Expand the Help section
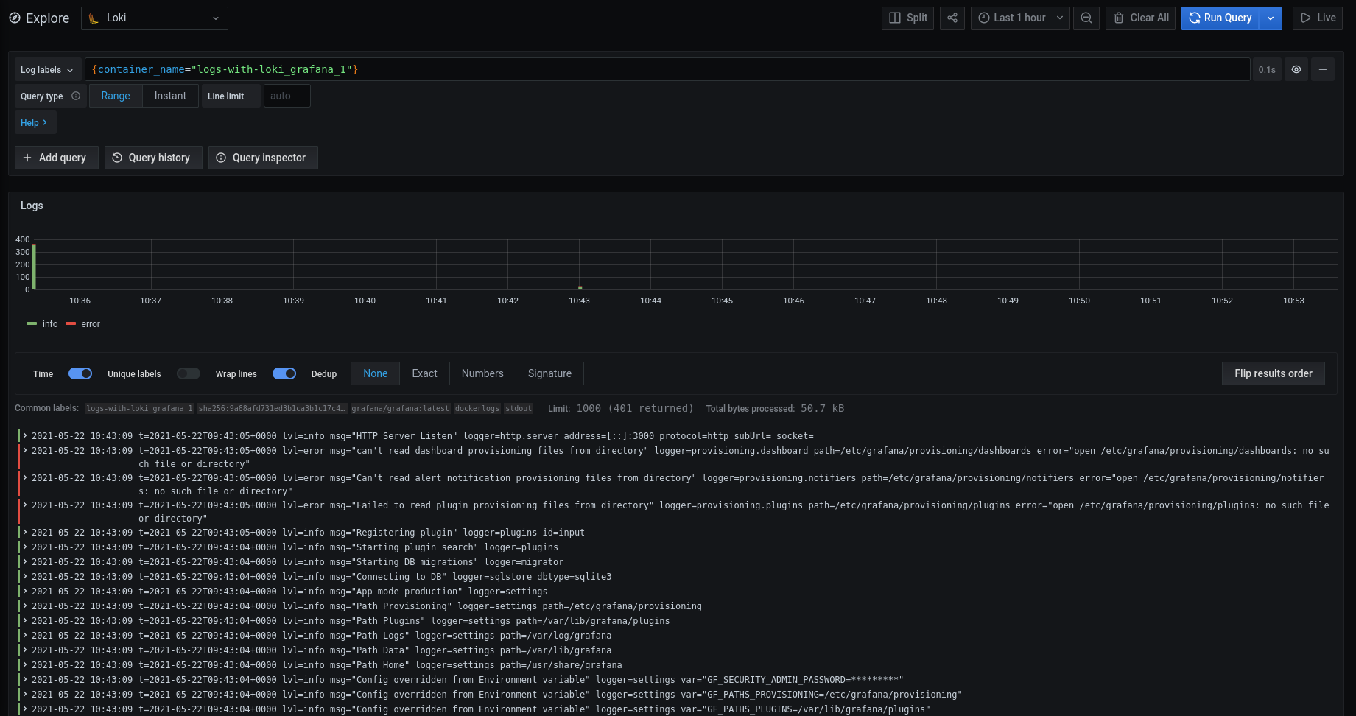Viewport: 1356px width, 716px height. (35, 123)
